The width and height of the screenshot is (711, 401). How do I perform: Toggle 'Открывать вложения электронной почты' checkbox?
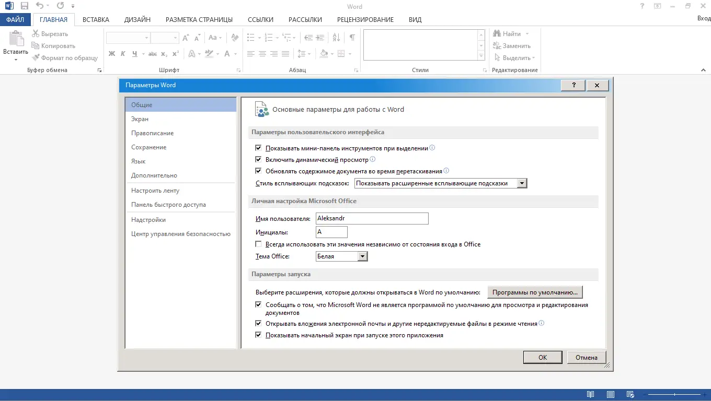(258, 324)
